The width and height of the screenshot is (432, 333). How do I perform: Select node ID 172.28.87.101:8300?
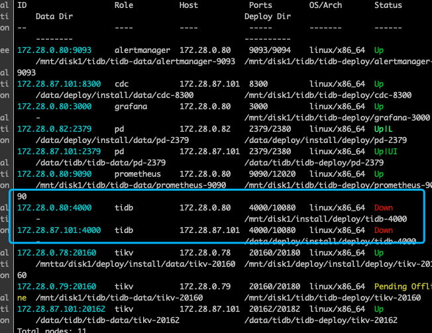click(59, 84)
